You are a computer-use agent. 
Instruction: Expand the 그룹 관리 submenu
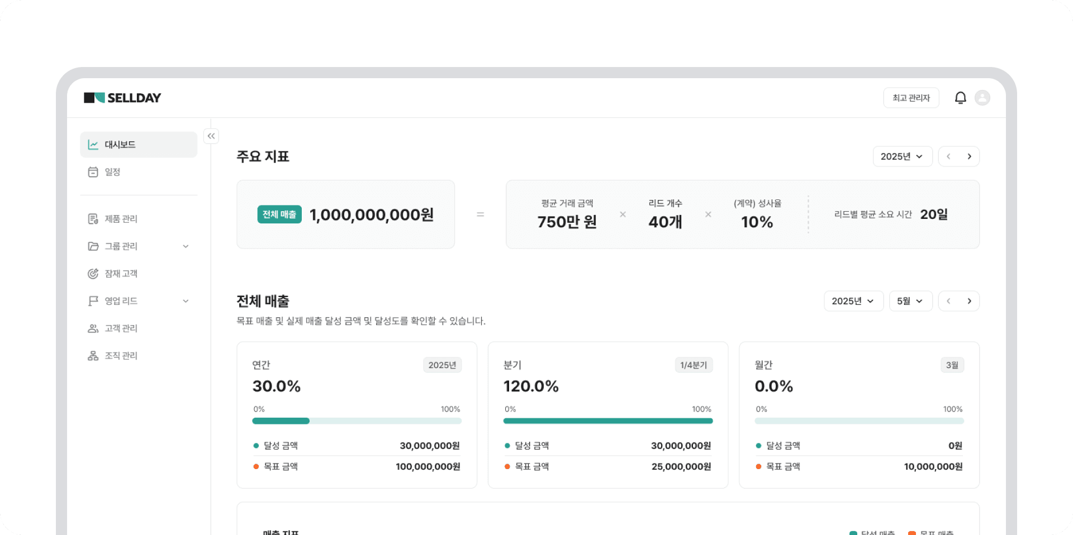click(186, 246)
